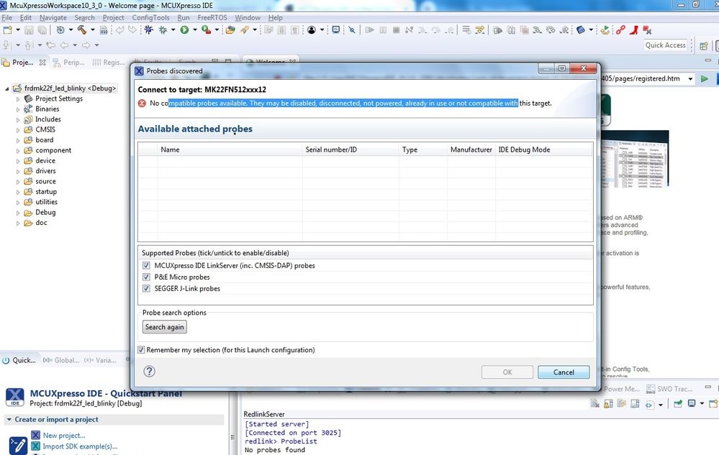Open the Window menu
Image resolution: width=719 pixels, height=455 pixels.
(x=248, y=17)
